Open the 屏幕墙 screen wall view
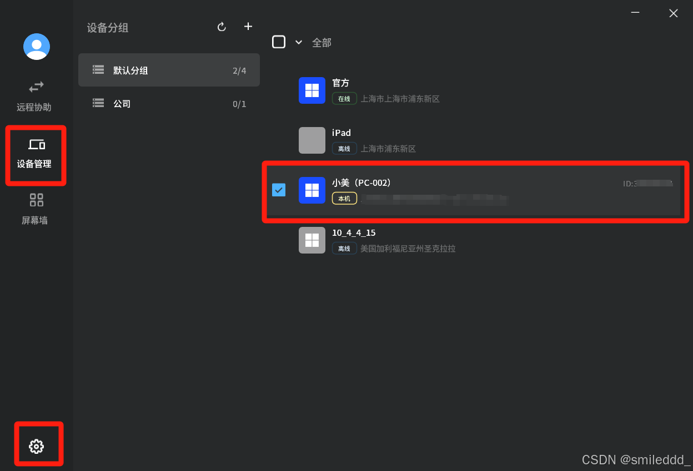The image size is (693, 471). tap(34, 210)
